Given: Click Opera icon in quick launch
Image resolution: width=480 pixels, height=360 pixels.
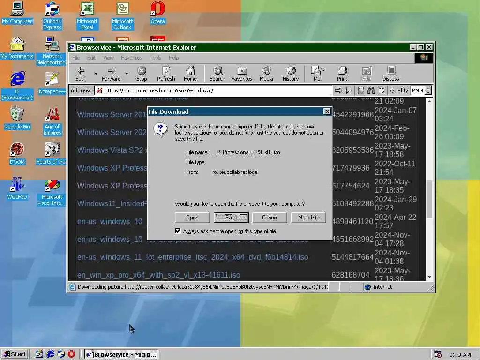Looking at the screenshot, I should [71, 354].
